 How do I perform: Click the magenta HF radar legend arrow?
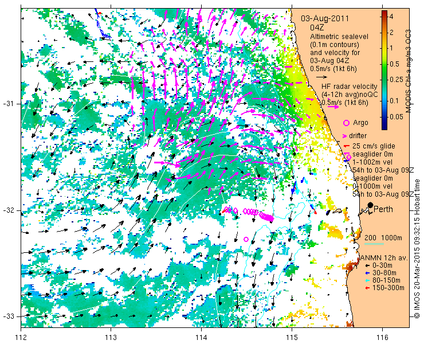click(333, 107)
